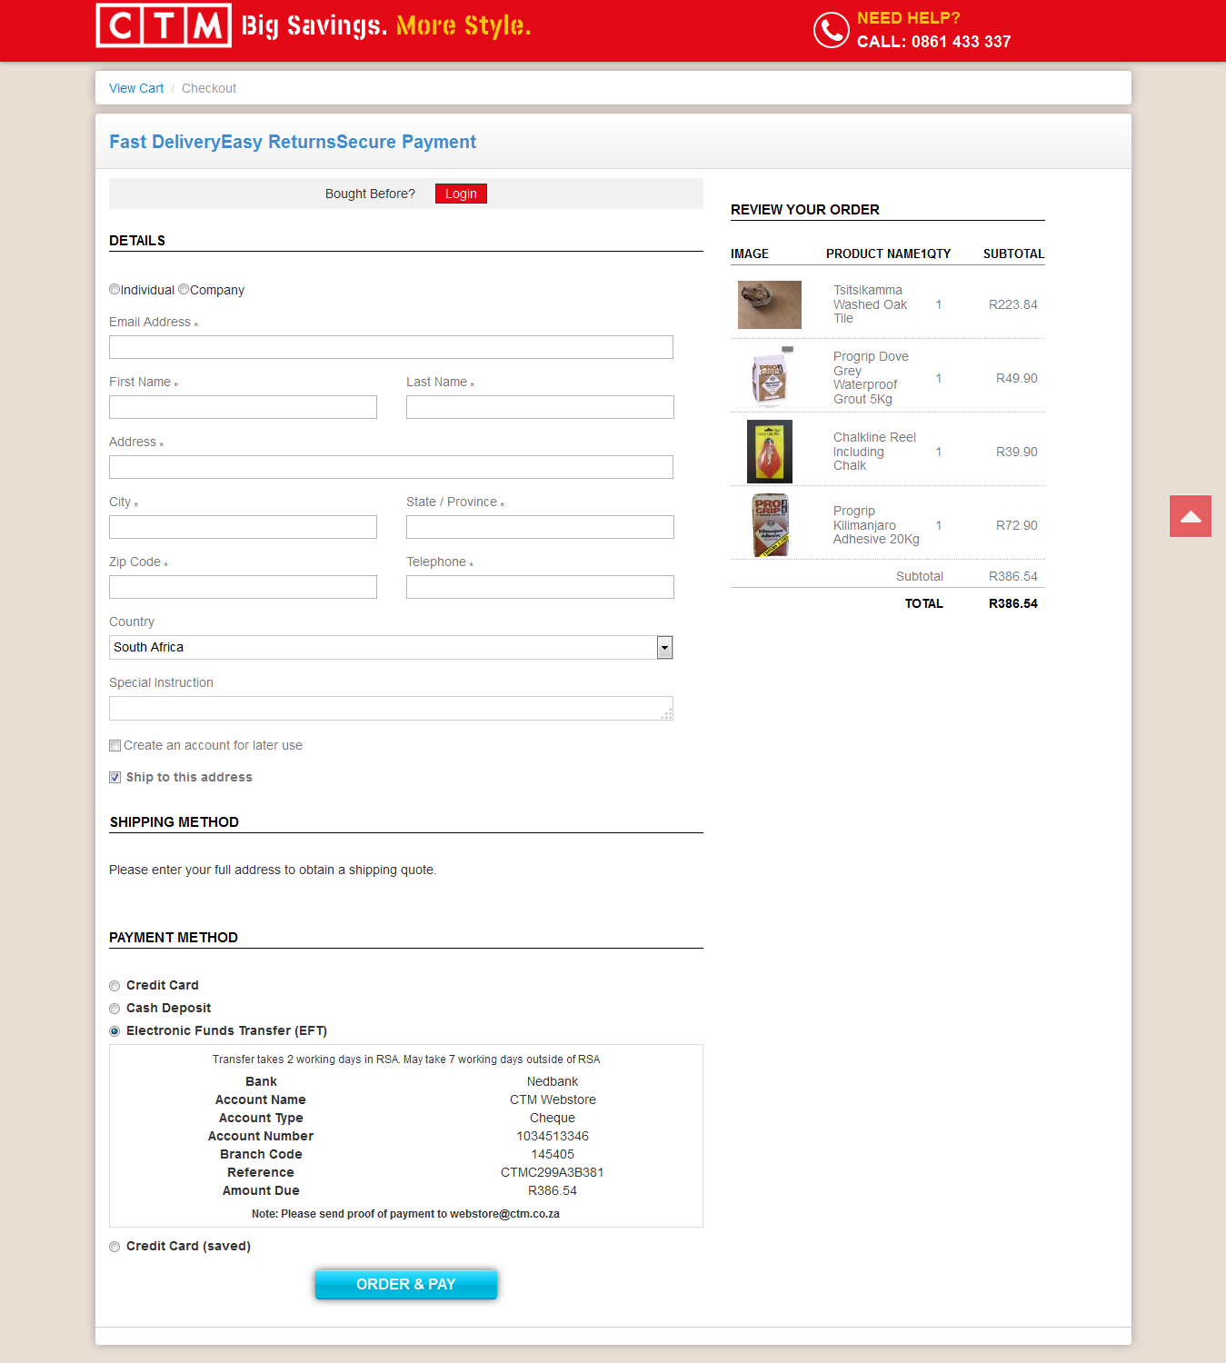Choose Credit Card (saved) payment option

[x=115, y=1247]
